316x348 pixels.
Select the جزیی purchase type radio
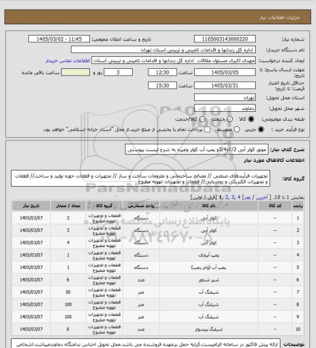261,129
